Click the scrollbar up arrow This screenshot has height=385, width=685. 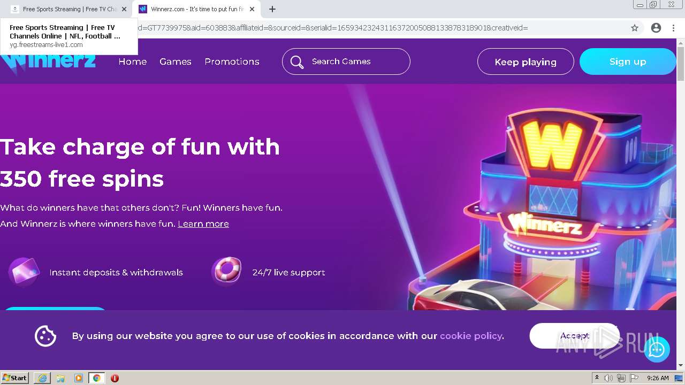[x=680, y=42]
